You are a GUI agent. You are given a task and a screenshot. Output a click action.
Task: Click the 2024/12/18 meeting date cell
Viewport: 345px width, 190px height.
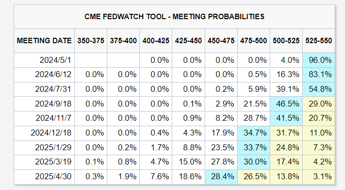click(44, 133)
